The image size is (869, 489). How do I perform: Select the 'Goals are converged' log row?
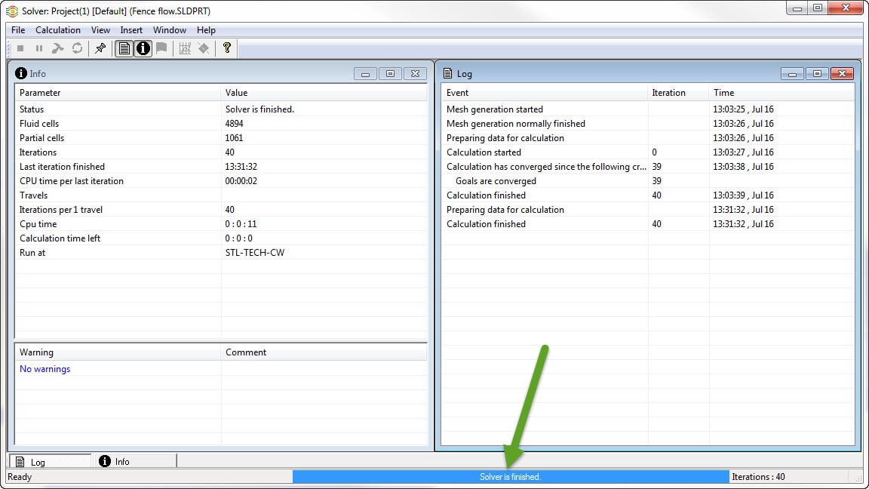pyautogui.click(x=496, y=181)
